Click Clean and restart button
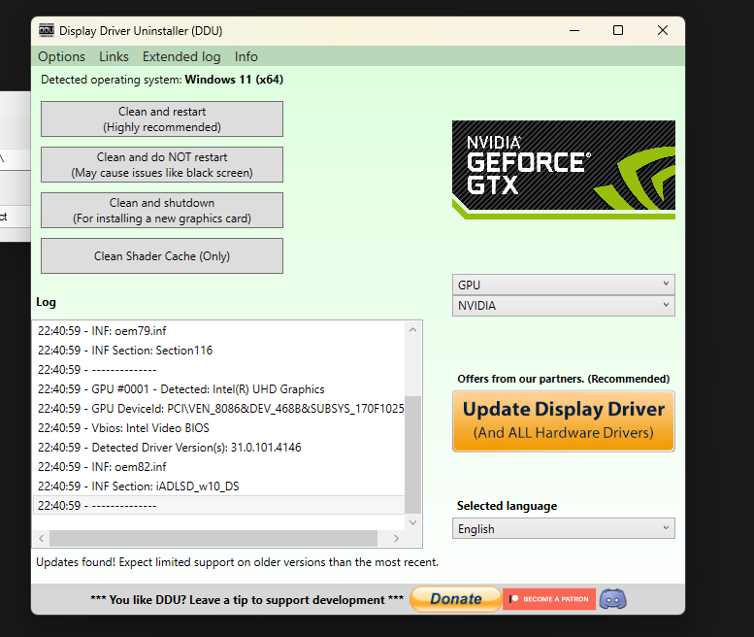This screenshot has width=754, height=637. tap(162, 118)
